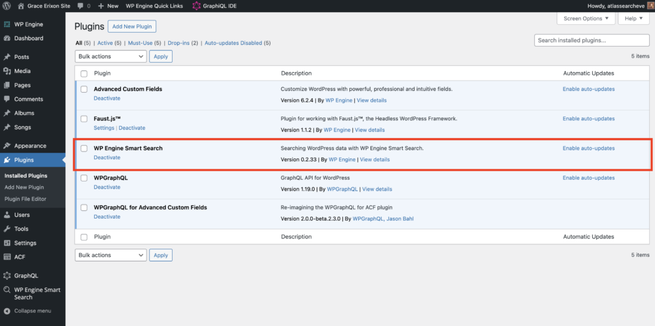Viewport: 655px width, 326px height.
Task: Click the Users icon in sidebar
Action: 7,215
